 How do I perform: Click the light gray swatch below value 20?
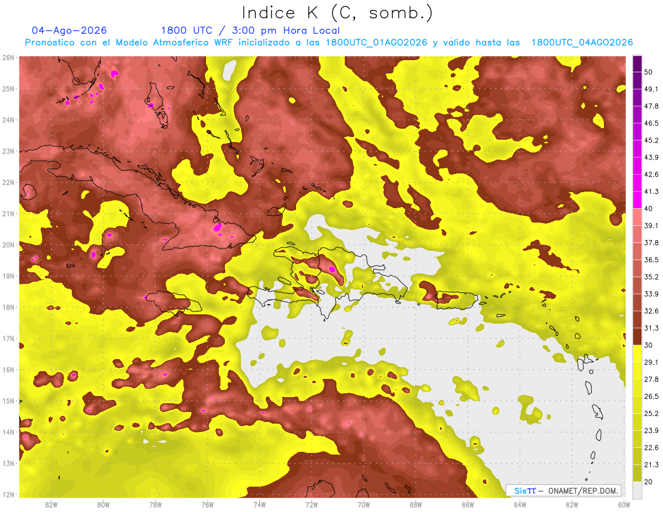pos(637,490)
